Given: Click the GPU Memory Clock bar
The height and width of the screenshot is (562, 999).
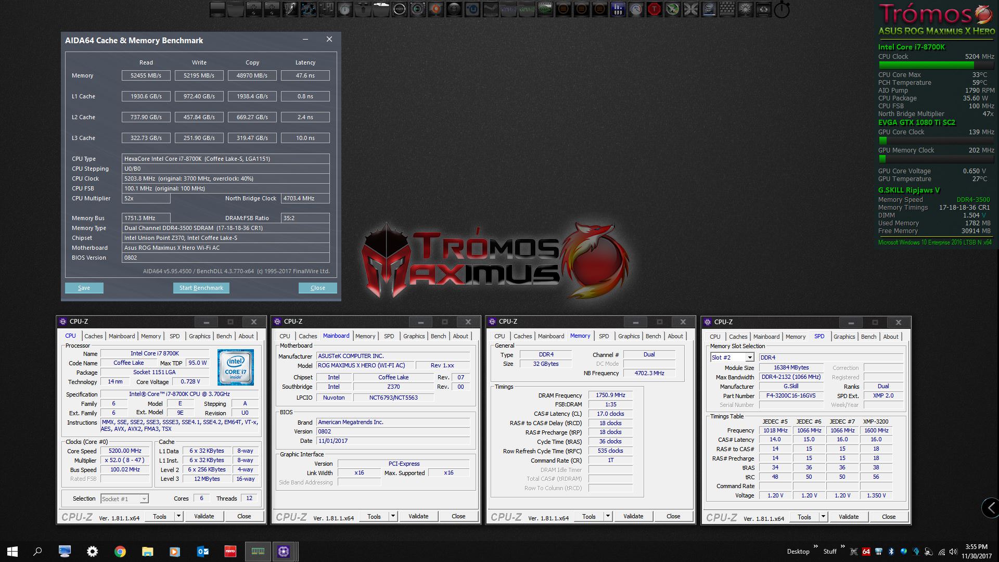Looking at the screenshot, I should pyautogui.click(x=936, y=159).
